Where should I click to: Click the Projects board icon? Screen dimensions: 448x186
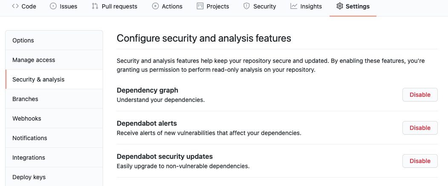pos(200,6)
